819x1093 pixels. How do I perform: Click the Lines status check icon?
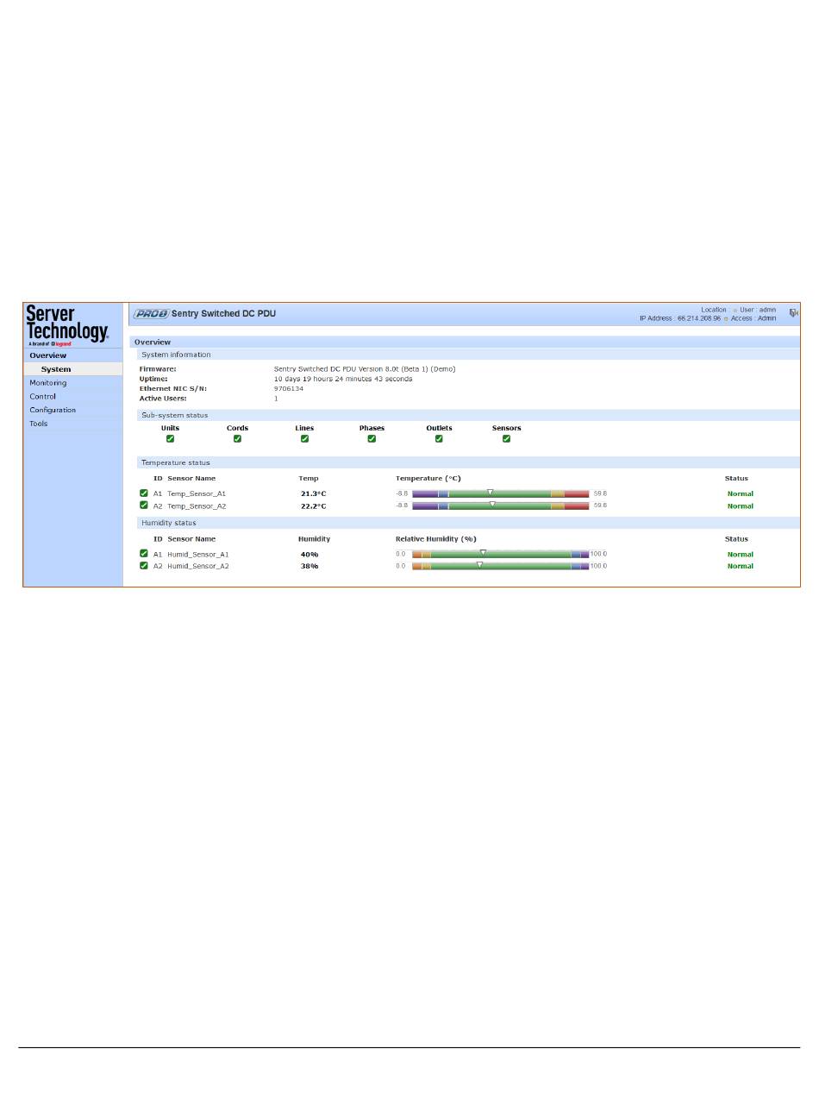point(304,439)
